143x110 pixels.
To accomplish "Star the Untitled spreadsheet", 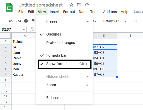I will [x=71, y=5].
